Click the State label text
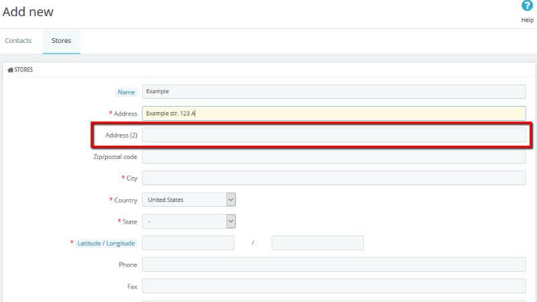537x302 pixels. (130, 222)
